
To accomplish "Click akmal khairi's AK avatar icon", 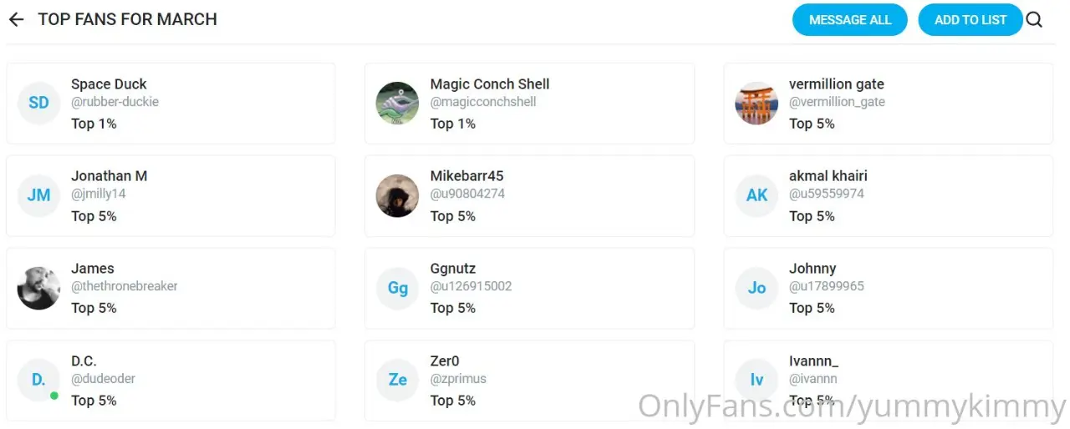I will [x=757, y=195].
